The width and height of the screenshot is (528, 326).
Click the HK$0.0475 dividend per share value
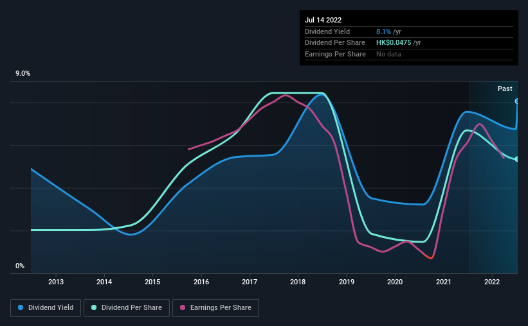(x=394, y=43)
